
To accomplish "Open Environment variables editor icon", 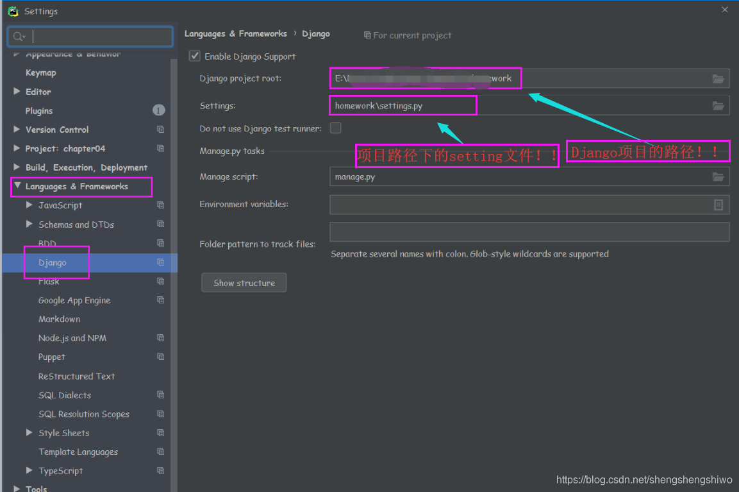I will point(718,205).
